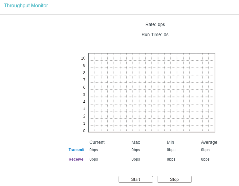239x186 pixels.
Task: Click the Receive average 0bps value
Action: point(205,159)
